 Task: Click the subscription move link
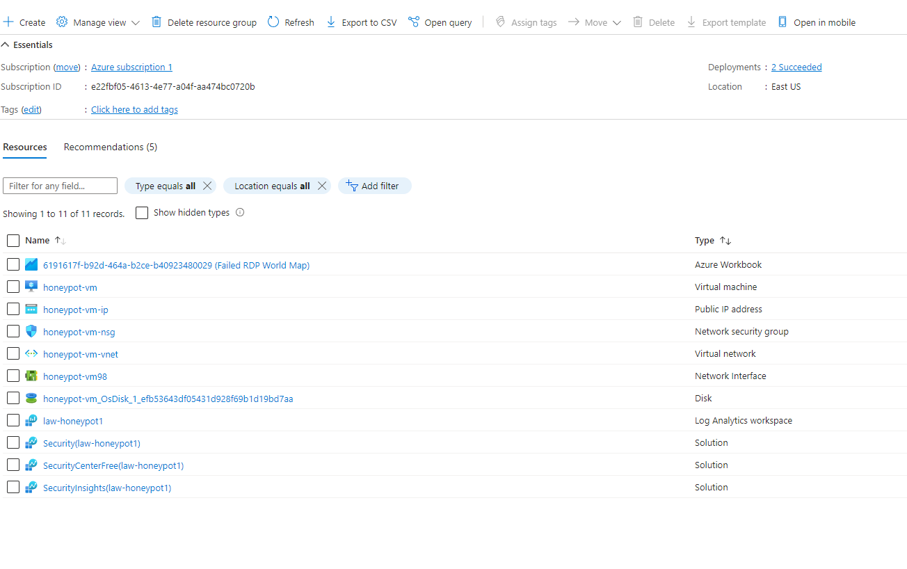click(x=67, y=67)
